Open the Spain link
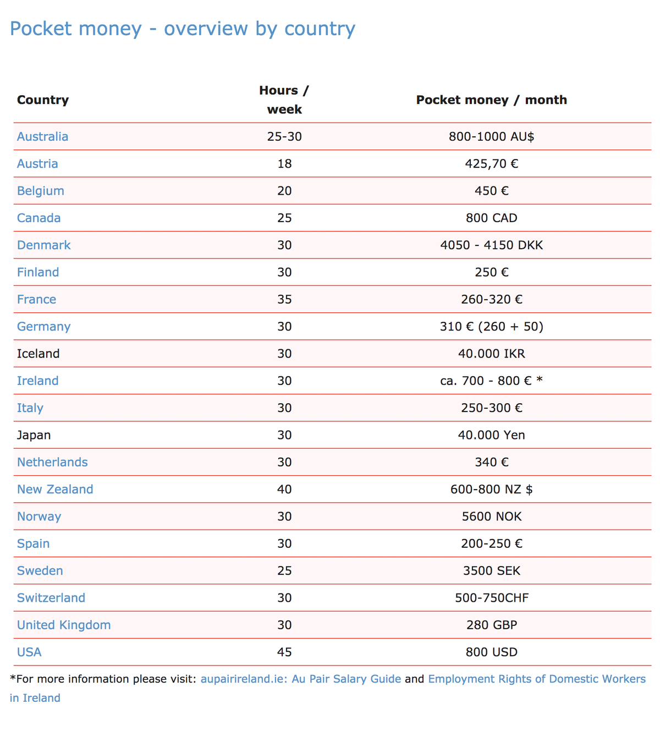660x731 pixels. (x=33, y=543)
